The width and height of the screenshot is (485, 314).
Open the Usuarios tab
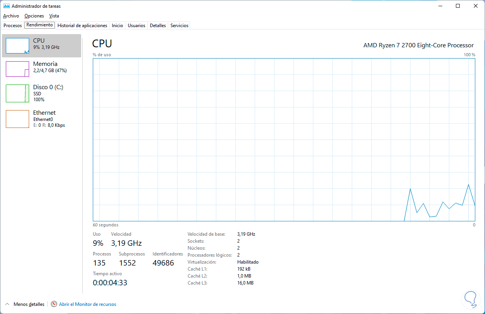137,26
